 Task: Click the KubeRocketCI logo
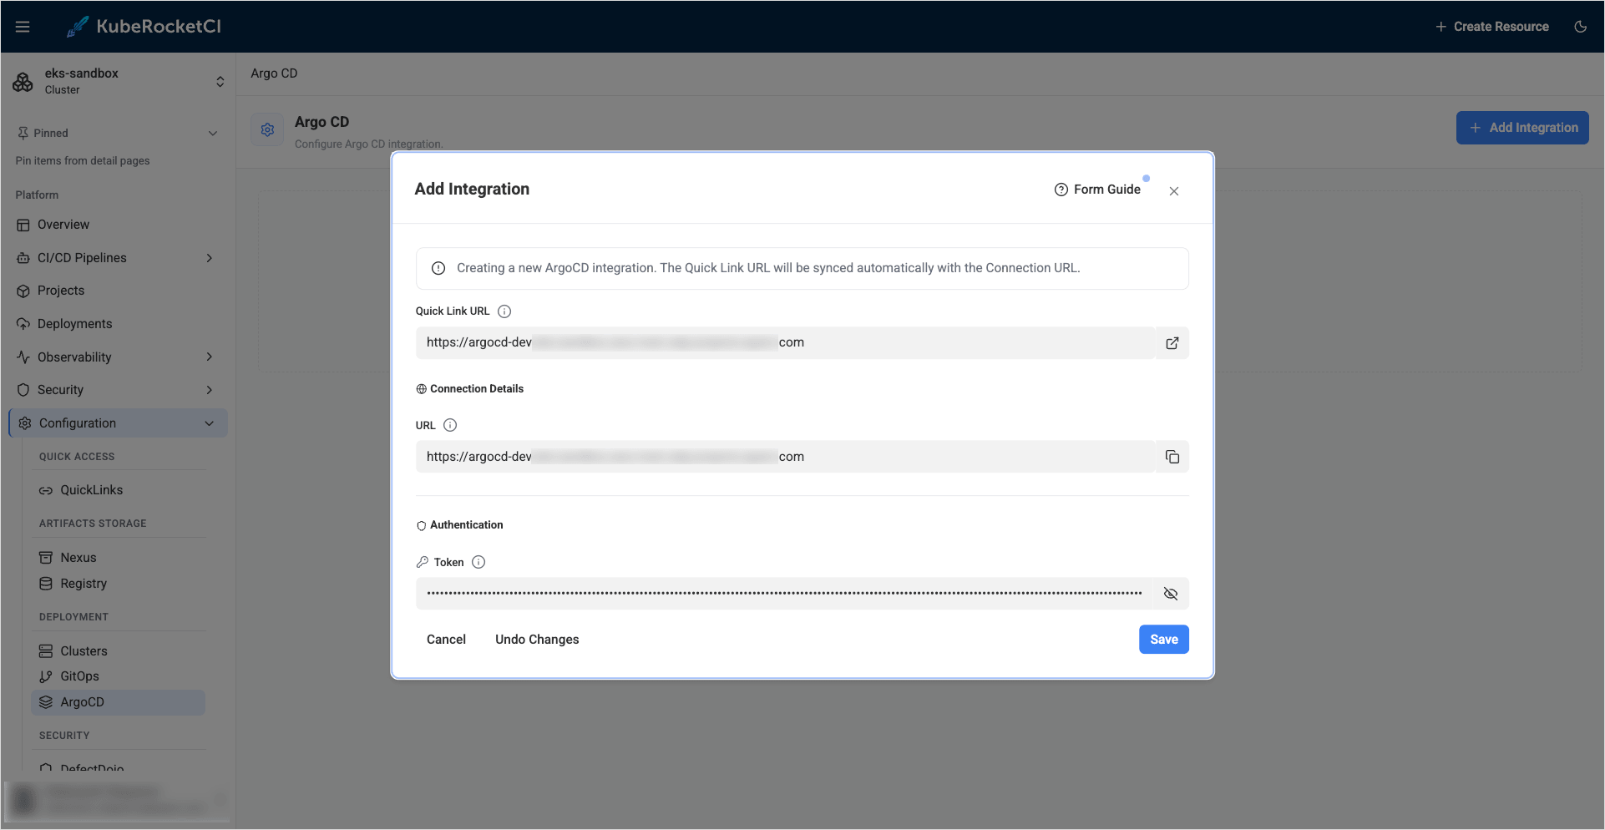(x=144, y=27)
